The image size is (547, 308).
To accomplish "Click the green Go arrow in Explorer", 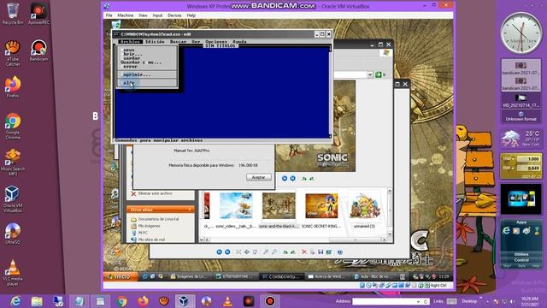I will [x=378, y=74].
